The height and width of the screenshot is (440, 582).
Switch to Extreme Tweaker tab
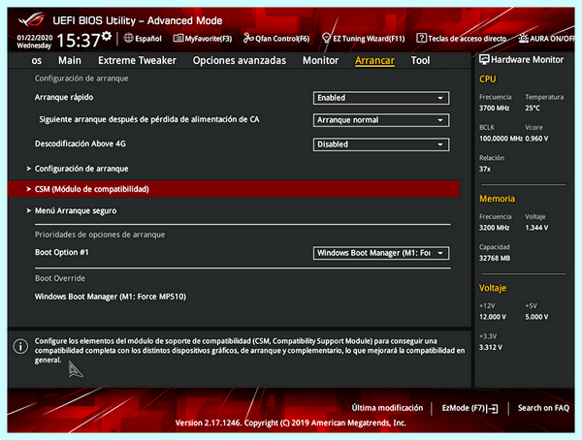(x=137, y=60)
